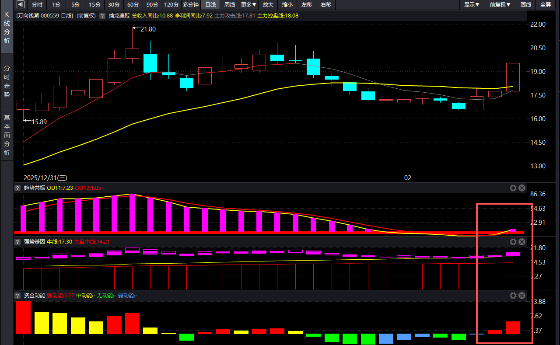Click the 02 month marker on date axis
560x345 pixels.
point(407,178)
